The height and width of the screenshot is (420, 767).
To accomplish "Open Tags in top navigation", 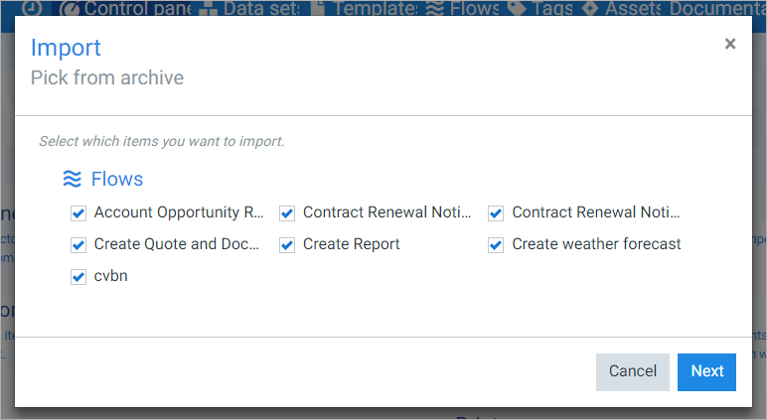I will coord(539,8).
